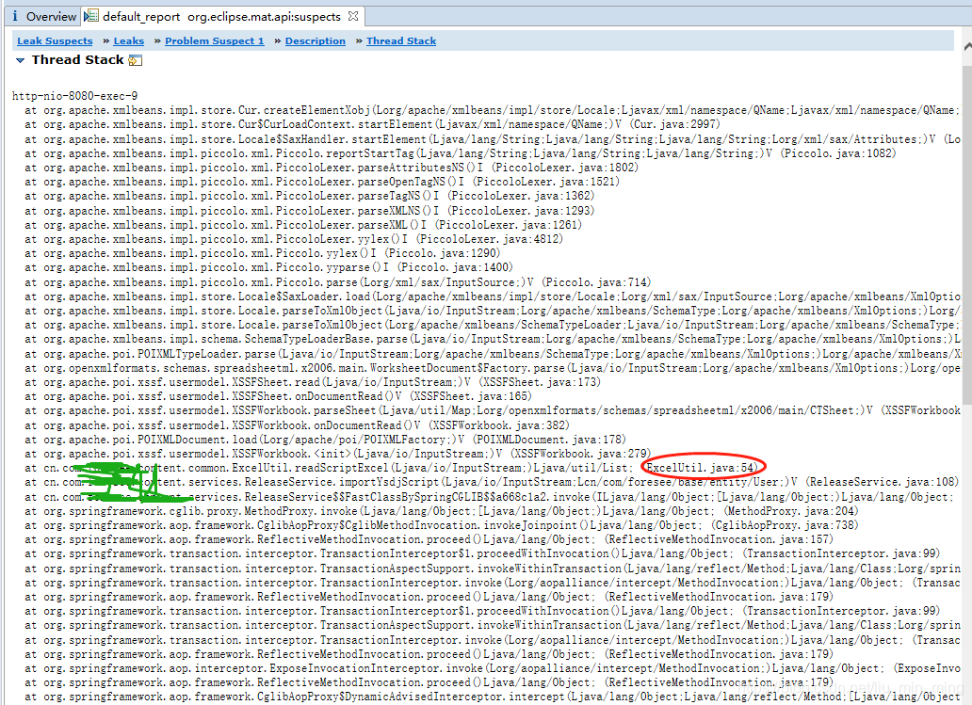Select the XSSFWorkbook.<init> line
Image resolution: width=972 pixels, height=705 pixels.
338,454
